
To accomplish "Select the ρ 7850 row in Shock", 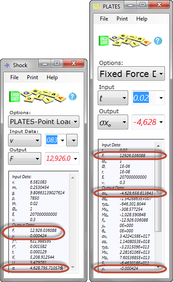I will [x=26, y=198].
